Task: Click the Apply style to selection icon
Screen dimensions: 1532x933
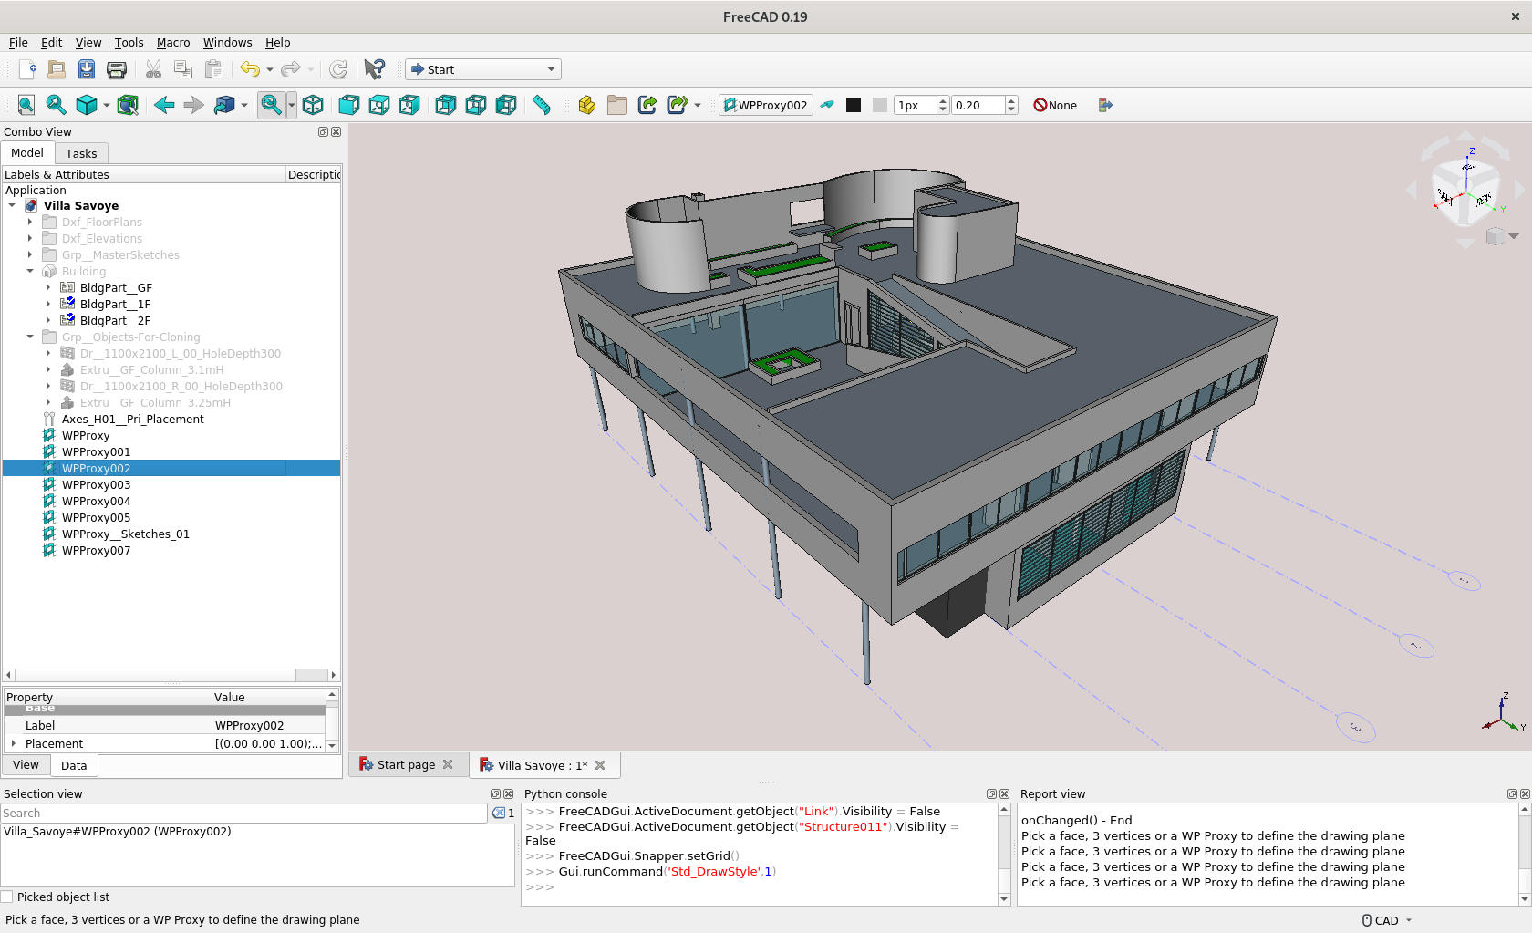Action: coord(1105,105)
